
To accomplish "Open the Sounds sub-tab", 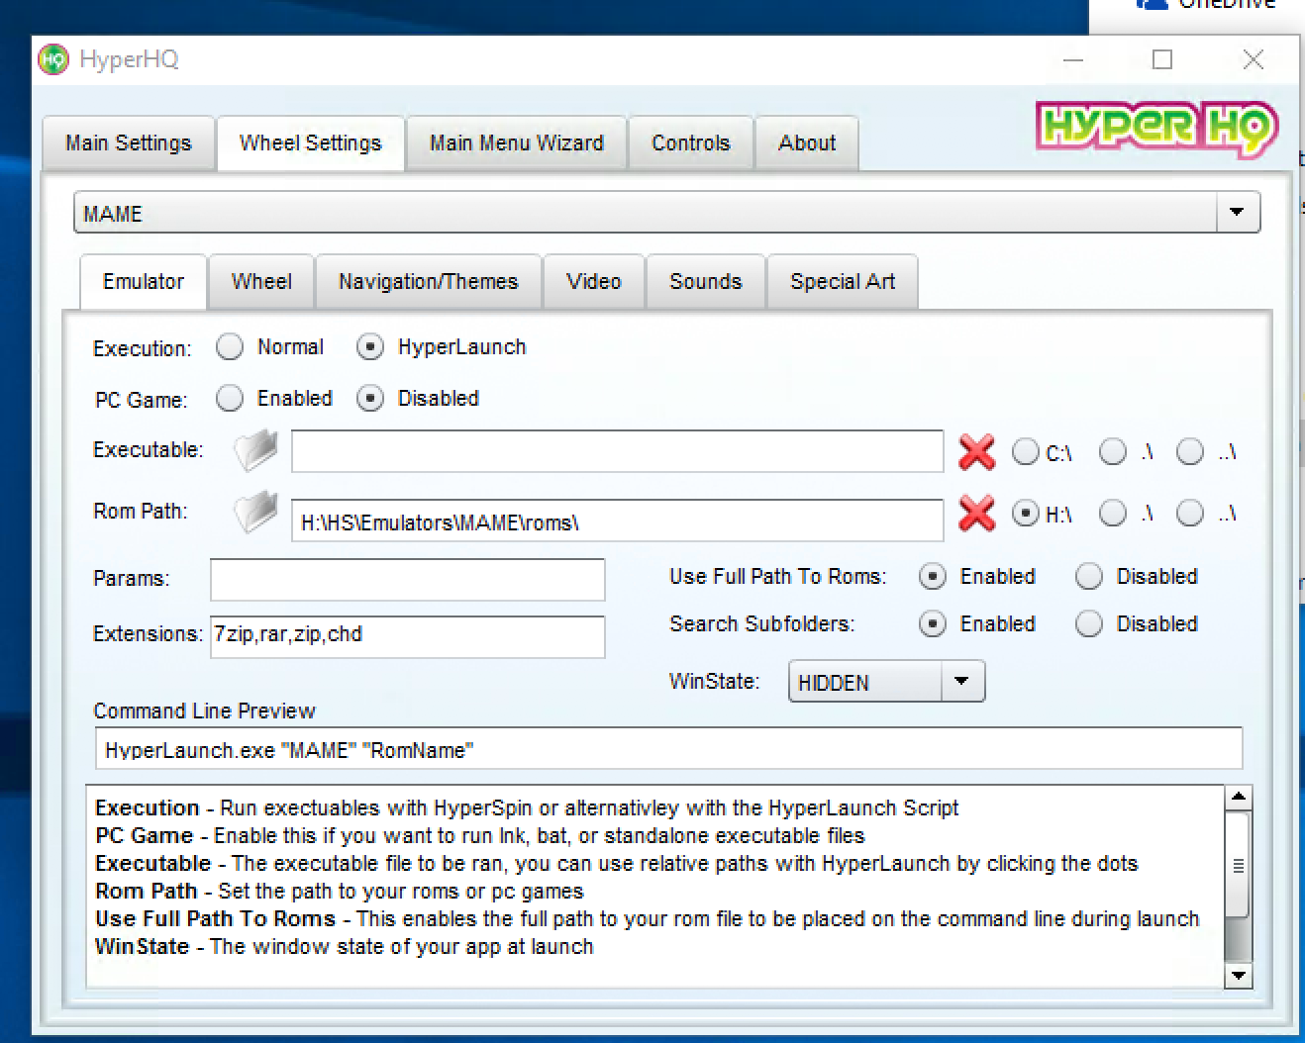I will [x=706, y=282].
